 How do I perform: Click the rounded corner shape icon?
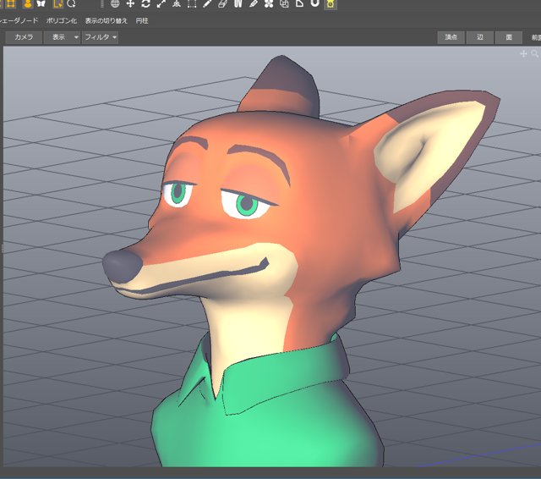pos(299,3)
